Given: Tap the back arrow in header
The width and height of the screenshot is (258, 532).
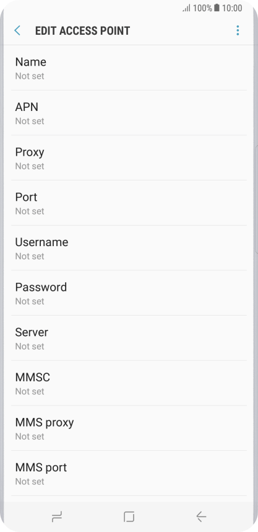Looking at the screenshot, I should click(17, 30).
